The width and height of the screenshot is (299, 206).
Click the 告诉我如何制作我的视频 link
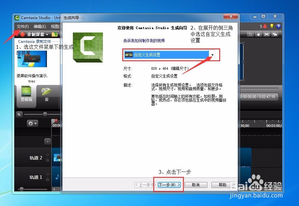point(144,41)
